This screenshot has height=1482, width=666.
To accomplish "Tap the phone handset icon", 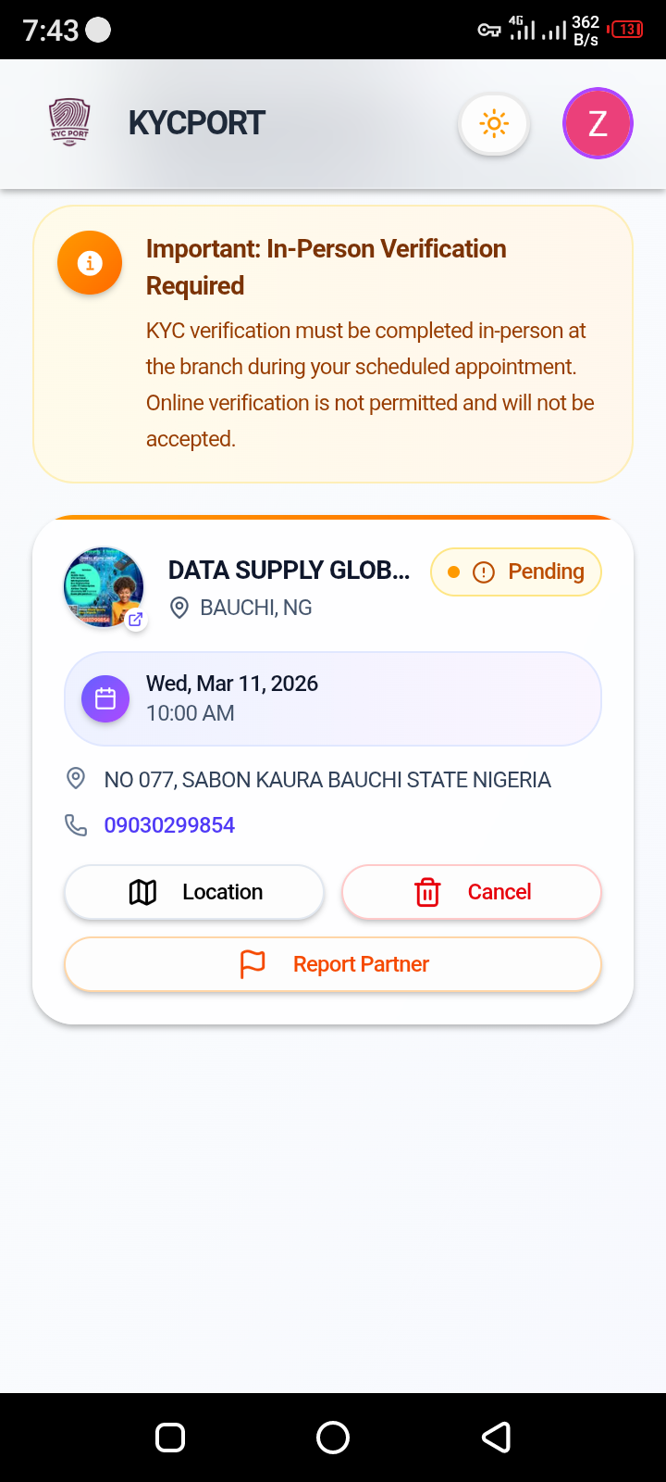I will pos(76,824).
